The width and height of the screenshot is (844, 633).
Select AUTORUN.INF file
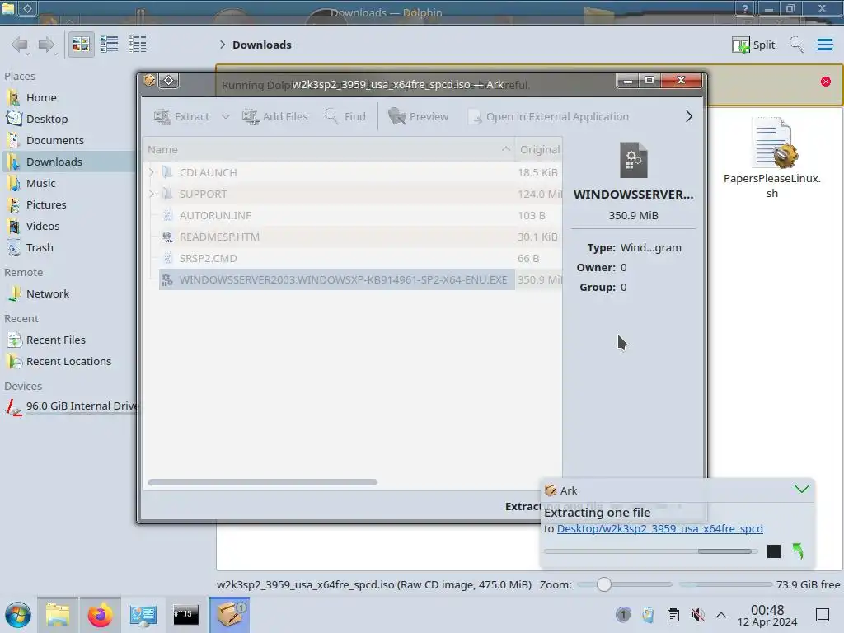pos(353,216)
